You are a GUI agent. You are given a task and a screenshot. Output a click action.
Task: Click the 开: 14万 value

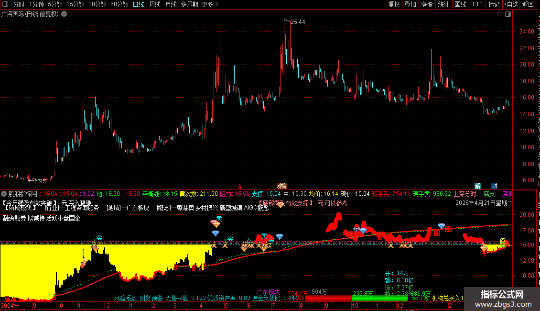397,273
